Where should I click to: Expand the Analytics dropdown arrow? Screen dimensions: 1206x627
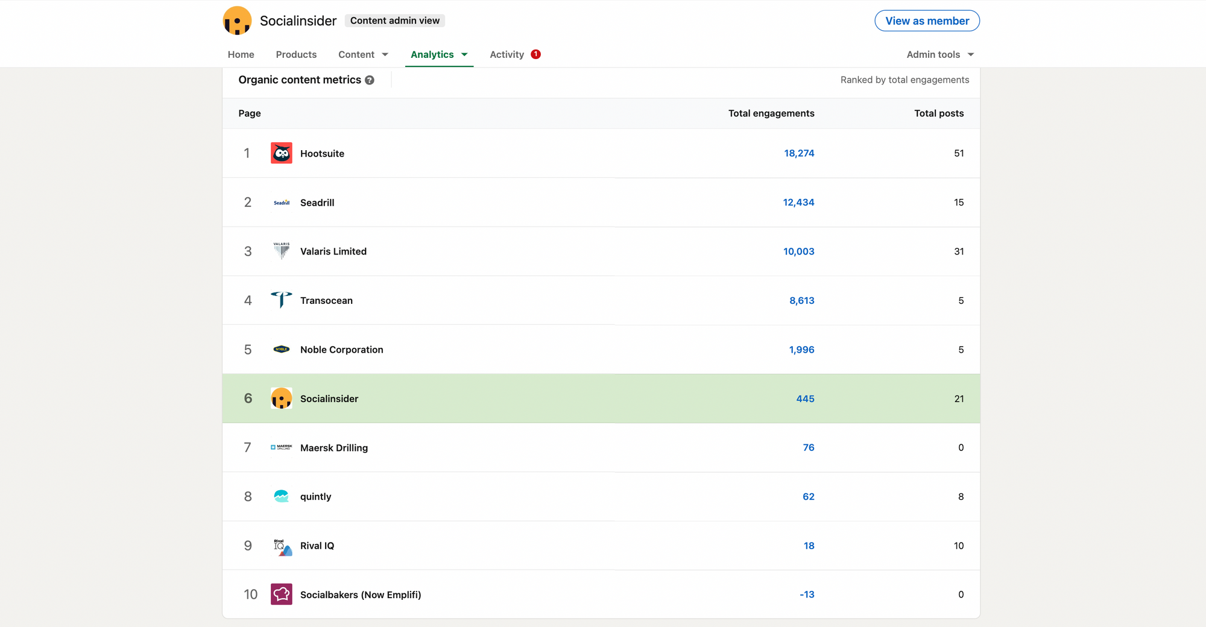(464, 55)
